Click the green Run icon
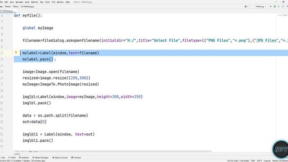288x162 pixels. 270,7
